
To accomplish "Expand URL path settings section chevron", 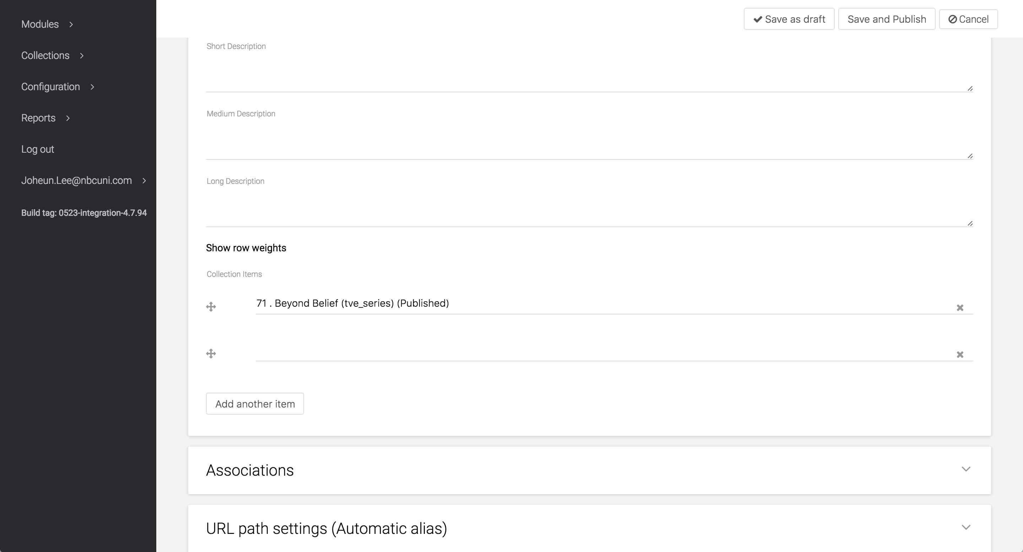I will pos(966,528).
